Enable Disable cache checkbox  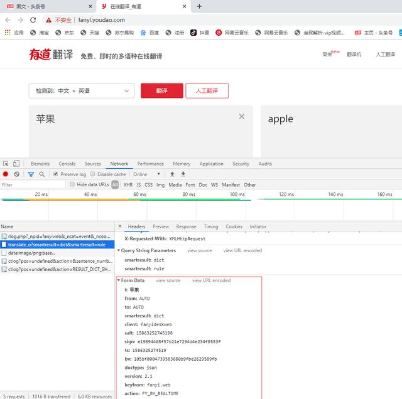click(92, 174)
